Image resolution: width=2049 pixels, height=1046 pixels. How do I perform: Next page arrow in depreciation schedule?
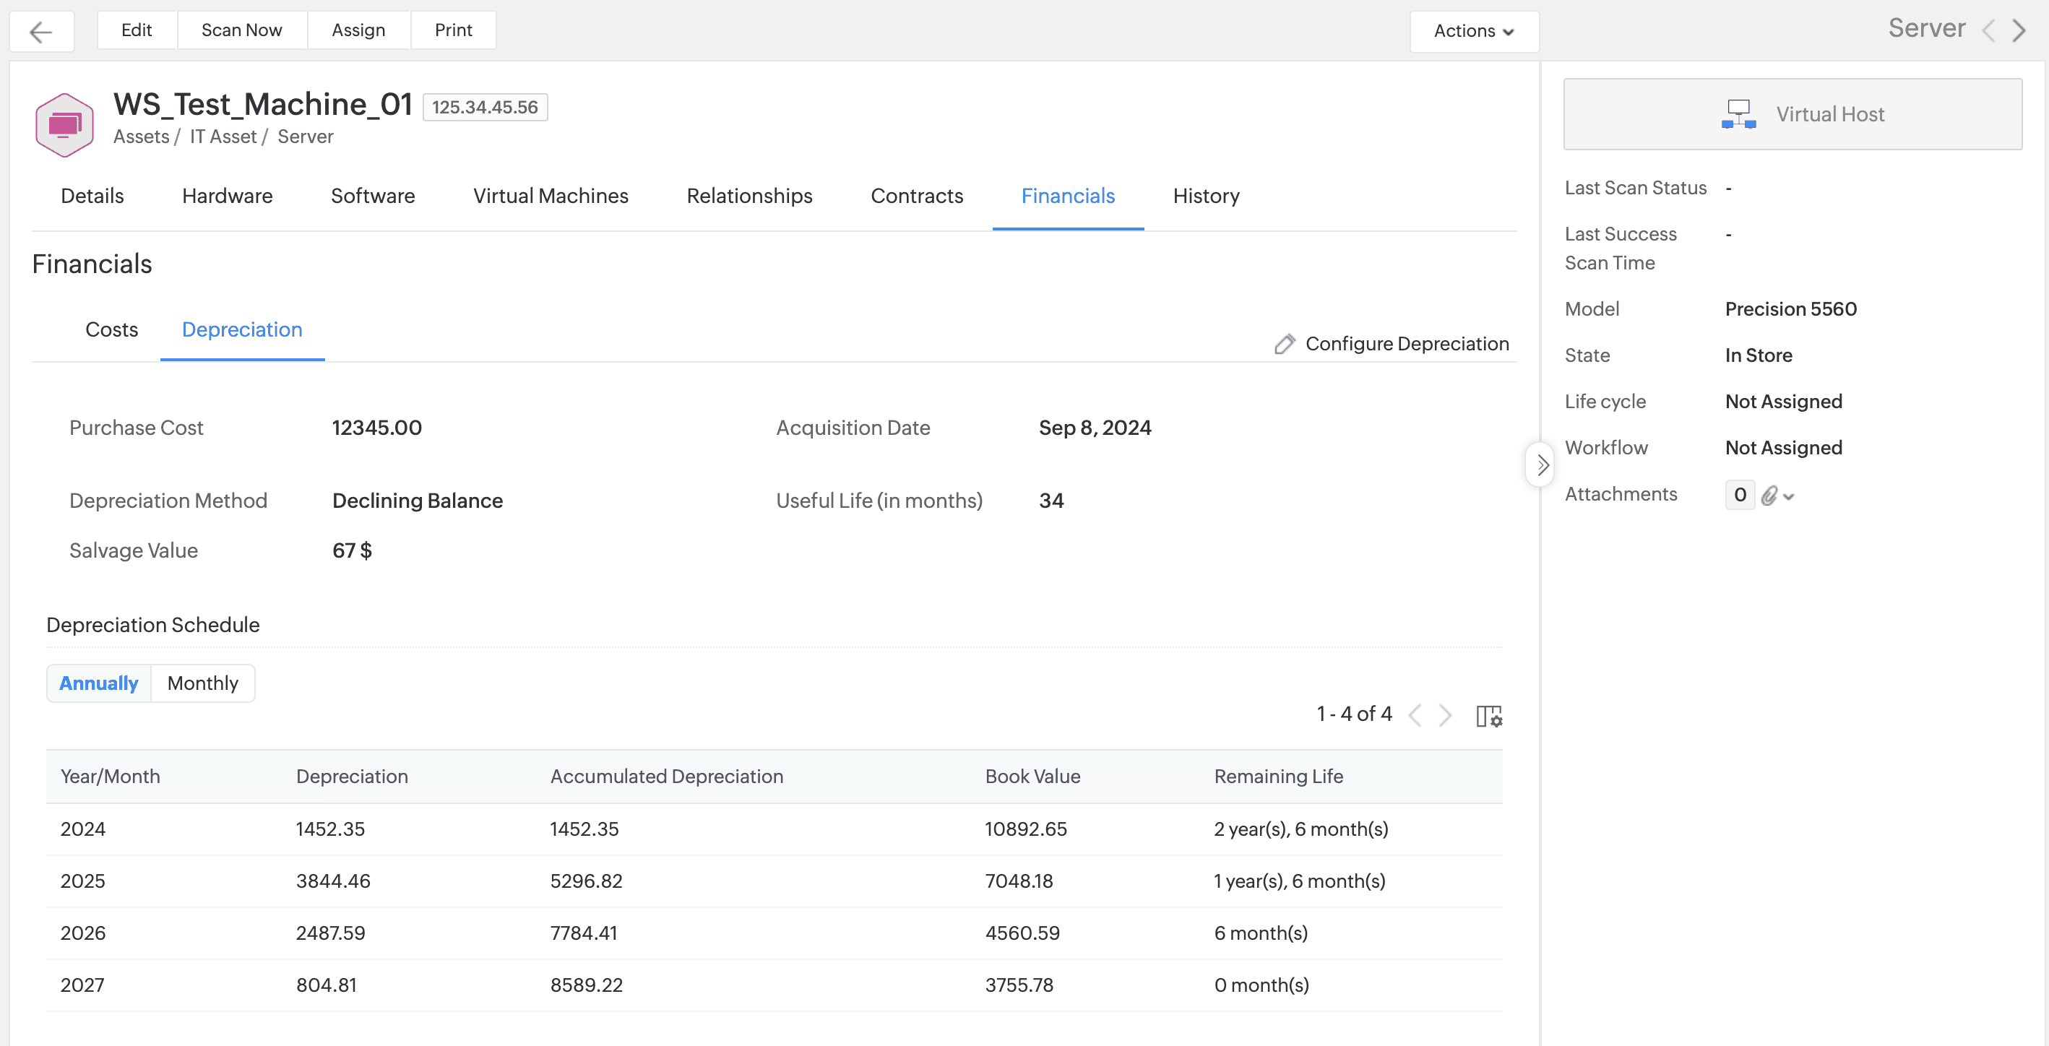[x=1445, y=715]
